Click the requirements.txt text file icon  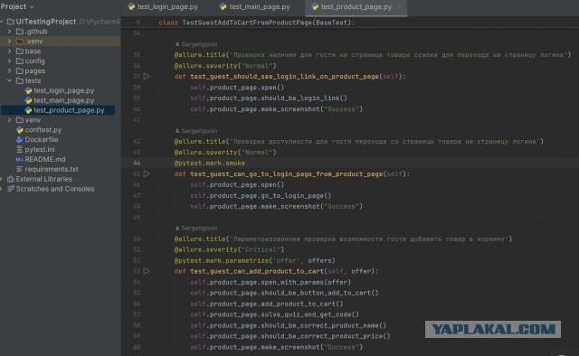20,169
